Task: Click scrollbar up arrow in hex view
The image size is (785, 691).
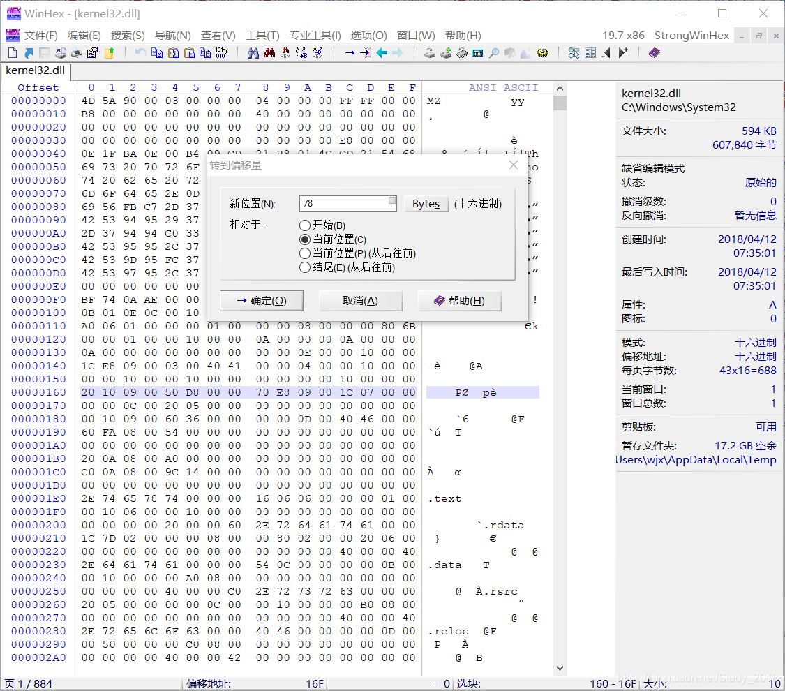Action: click(x=560, y=89)
